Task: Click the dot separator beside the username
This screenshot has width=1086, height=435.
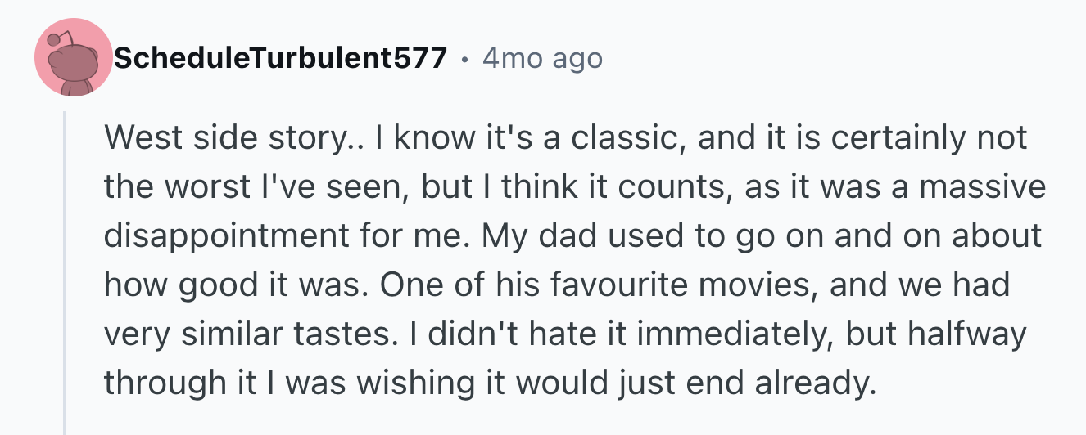Action: pos(465,59)
